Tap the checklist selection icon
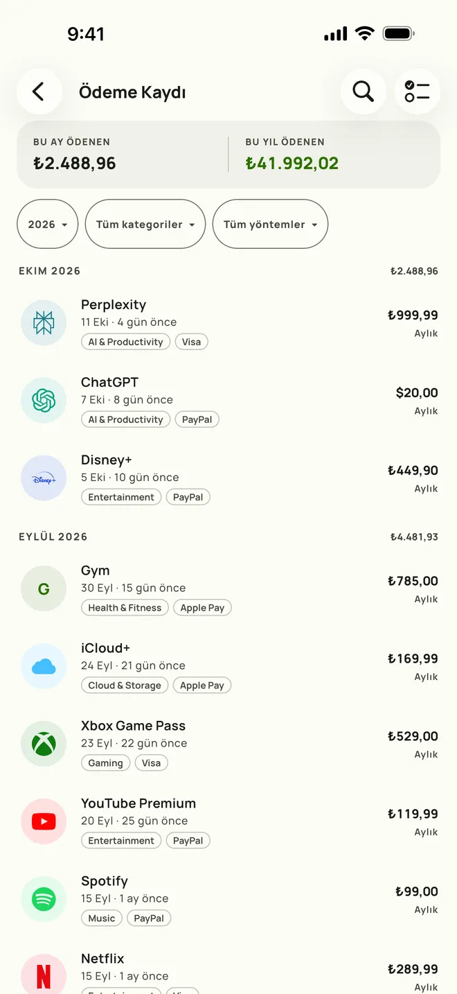The image size is (457, 994). 418,91
